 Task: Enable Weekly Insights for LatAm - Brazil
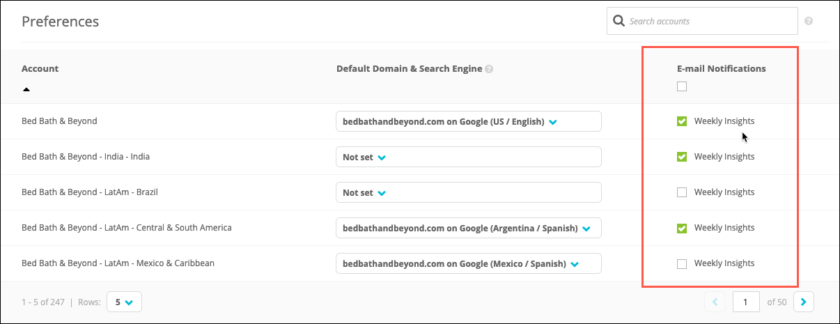(x=682, y=192)
